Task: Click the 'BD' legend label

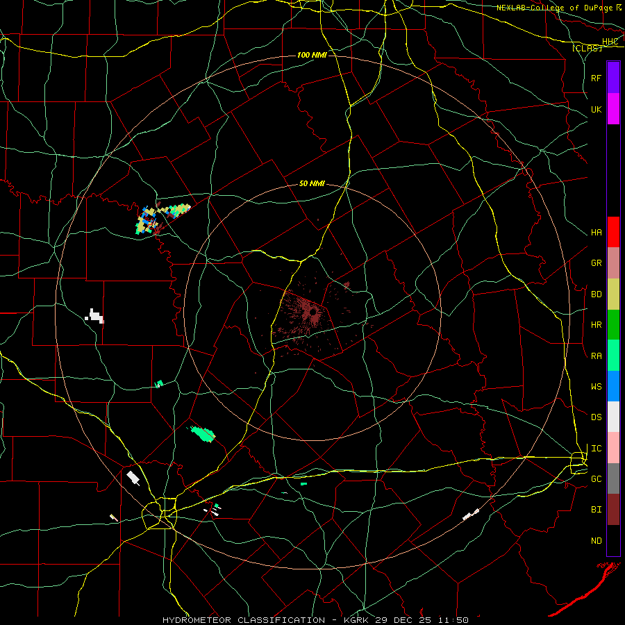Action: [x=596, y=294]
